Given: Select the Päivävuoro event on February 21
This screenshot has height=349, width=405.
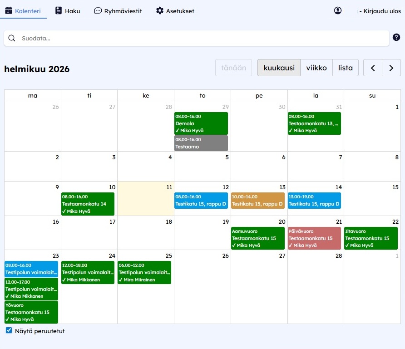Looking at the screenshot, I should [x=314, y=238].
